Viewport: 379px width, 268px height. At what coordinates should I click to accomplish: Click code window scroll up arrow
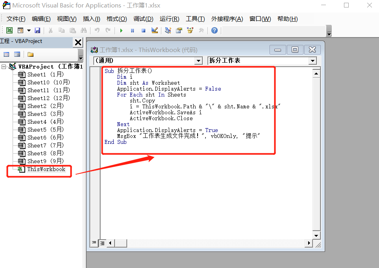[316, 73]
